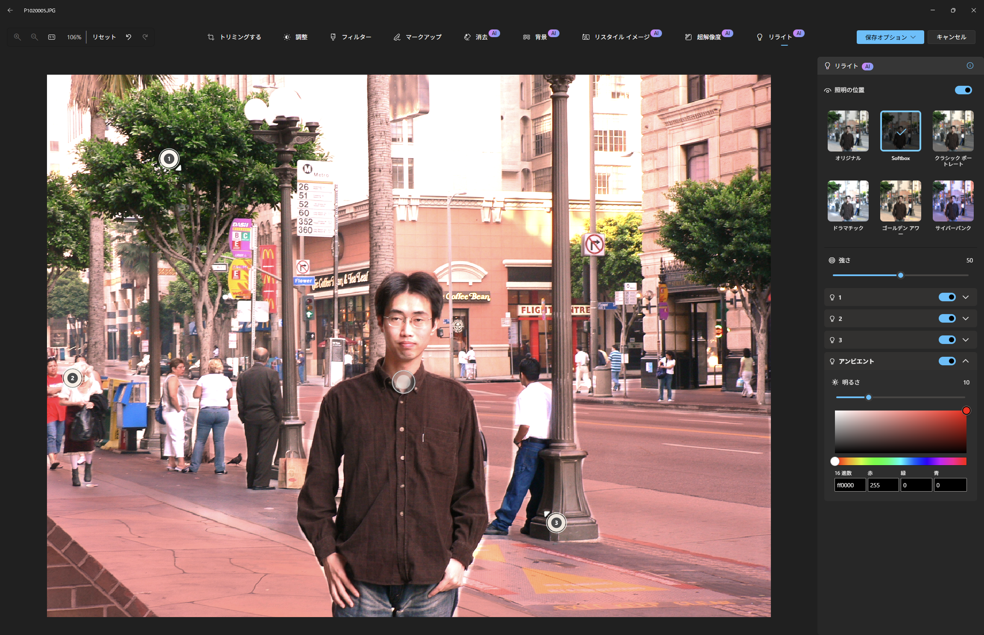
Task: Toggle the 照明の位置 switch off
Action: pos(963,90)
